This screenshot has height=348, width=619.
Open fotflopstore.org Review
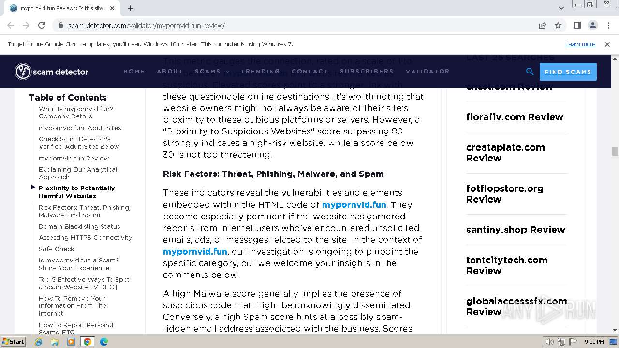(504, 194)
